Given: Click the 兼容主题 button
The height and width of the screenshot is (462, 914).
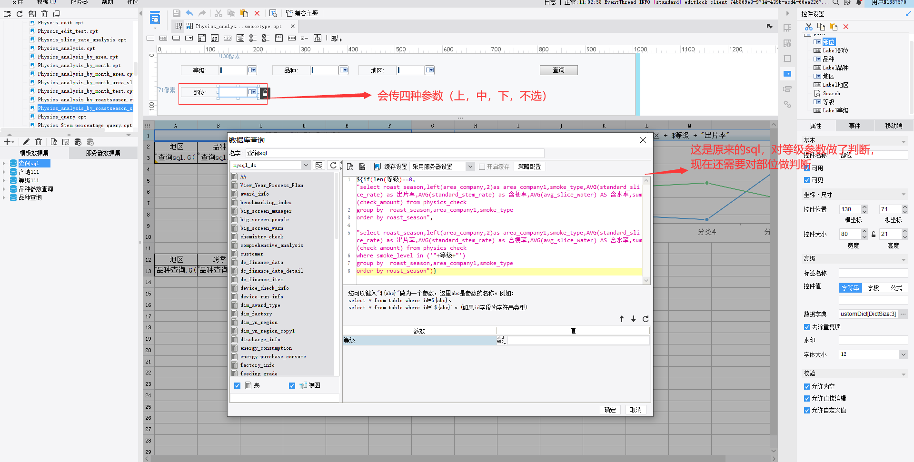Looking at the screenshot, I should (x=302, y=13).
